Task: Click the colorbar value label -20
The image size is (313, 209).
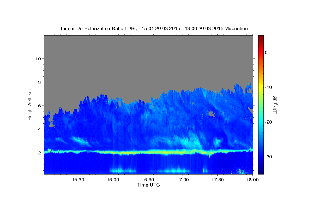Action: pyautogui.click(x=268, y=122)
